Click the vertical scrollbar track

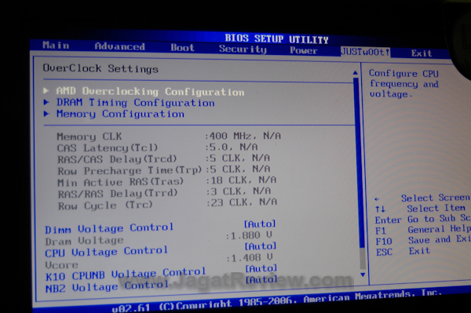point(360,174)
